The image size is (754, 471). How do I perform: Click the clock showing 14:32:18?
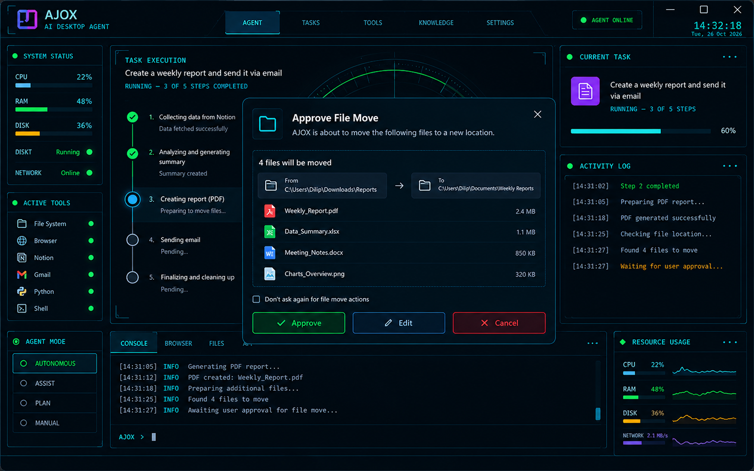[717, 26]
